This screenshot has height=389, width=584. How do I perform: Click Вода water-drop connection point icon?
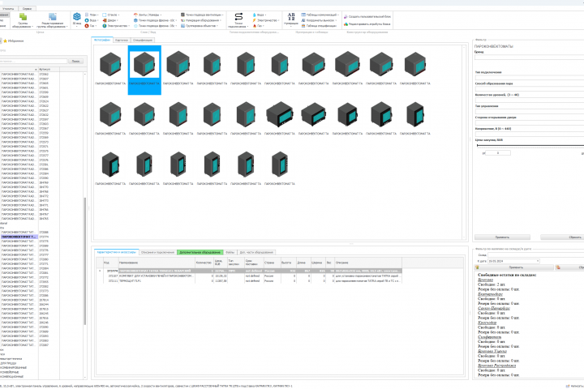pos(255,15)
